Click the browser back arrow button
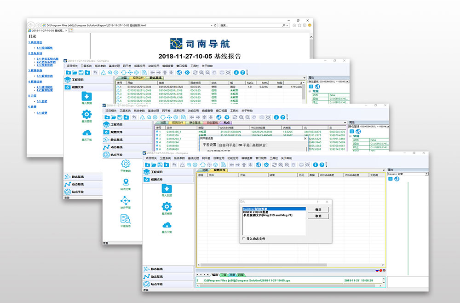This screenshot has width=460, height=303. click(31, 25)
